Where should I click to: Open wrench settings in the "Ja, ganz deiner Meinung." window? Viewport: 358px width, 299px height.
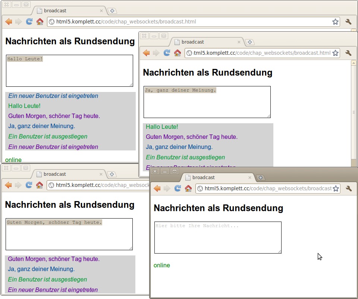(348, 53)
